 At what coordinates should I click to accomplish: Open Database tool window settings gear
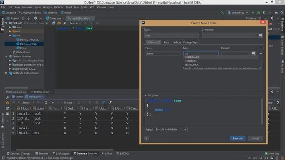[272, 18]
